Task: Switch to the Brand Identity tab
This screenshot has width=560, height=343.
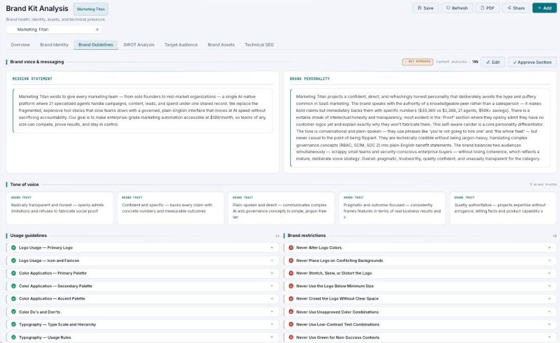Action: (x=54, y=45)
